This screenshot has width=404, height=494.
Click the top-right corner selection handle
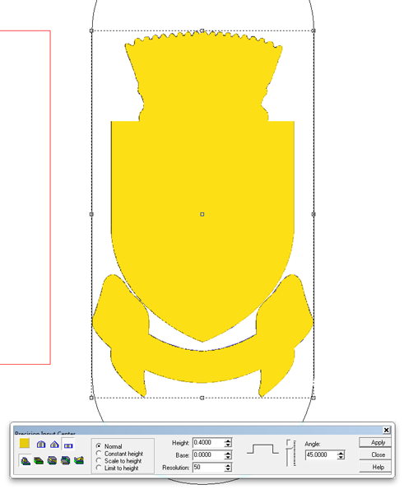pyautogui.click(x=313, y=30)
